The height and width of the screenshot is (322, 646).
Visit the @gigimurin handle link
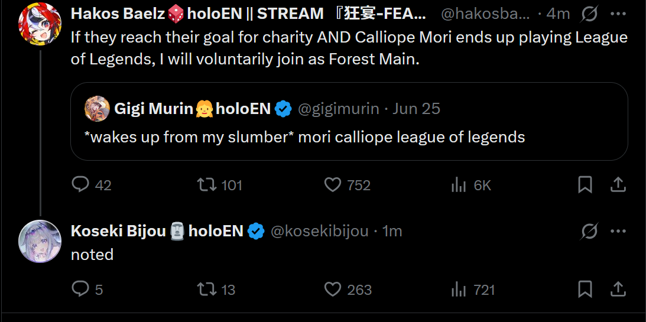pos(338,109)
